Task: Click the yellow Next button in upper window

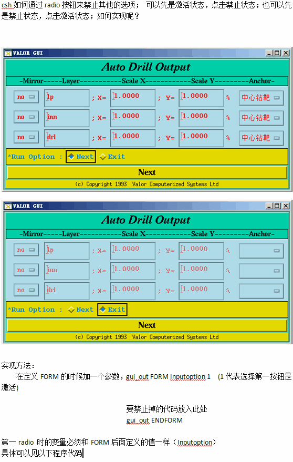Action: coord(146,172)
